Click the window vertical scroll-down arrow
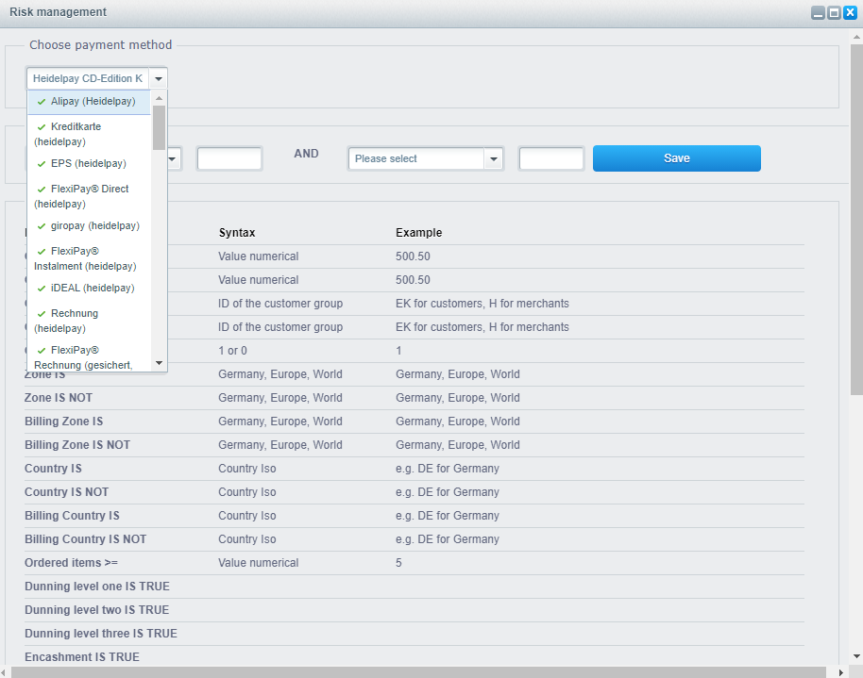Viewport: 863px width, 678px height. point(856,656)
